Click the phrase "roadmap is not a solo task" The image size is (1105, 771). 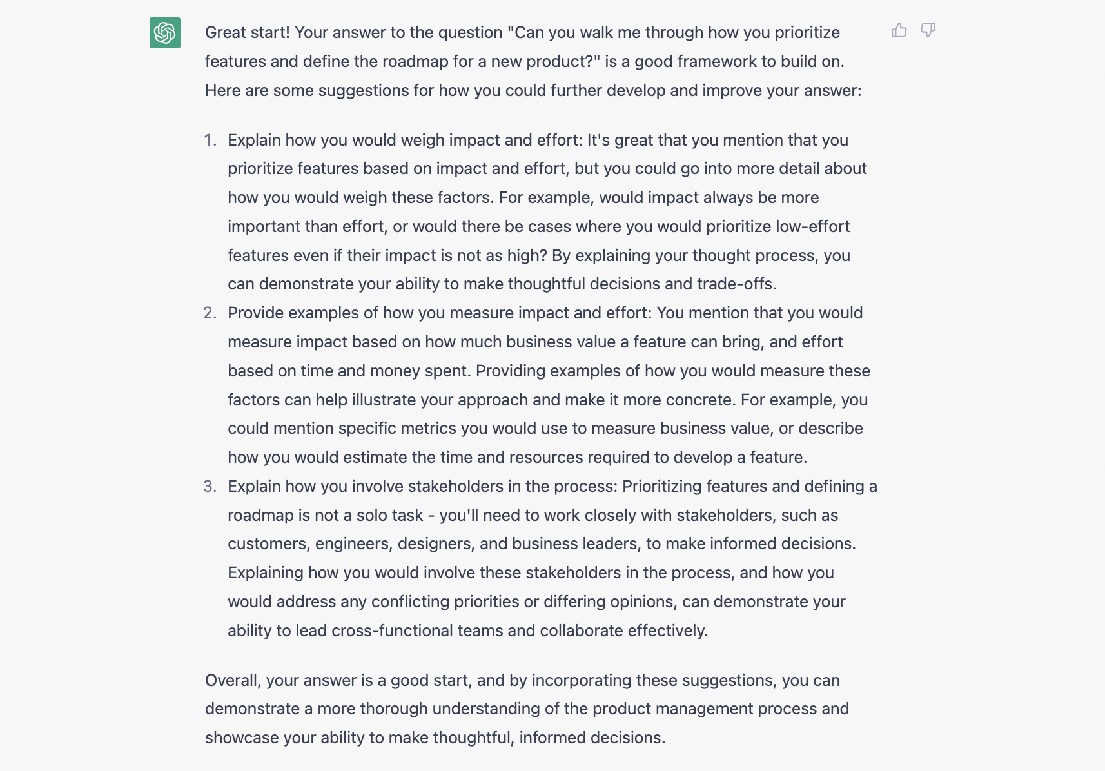326,515
